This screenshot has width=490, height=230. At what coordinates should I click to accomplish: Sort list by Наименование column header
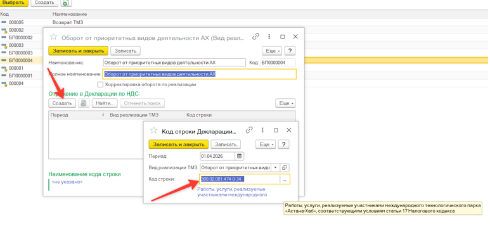pos(70,15)
